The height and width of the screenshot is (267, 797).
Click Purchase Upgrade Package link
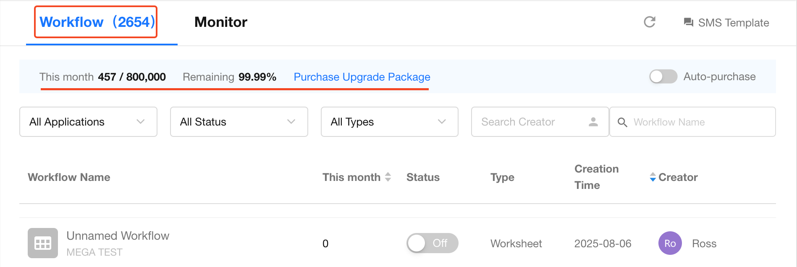point(362,77)
